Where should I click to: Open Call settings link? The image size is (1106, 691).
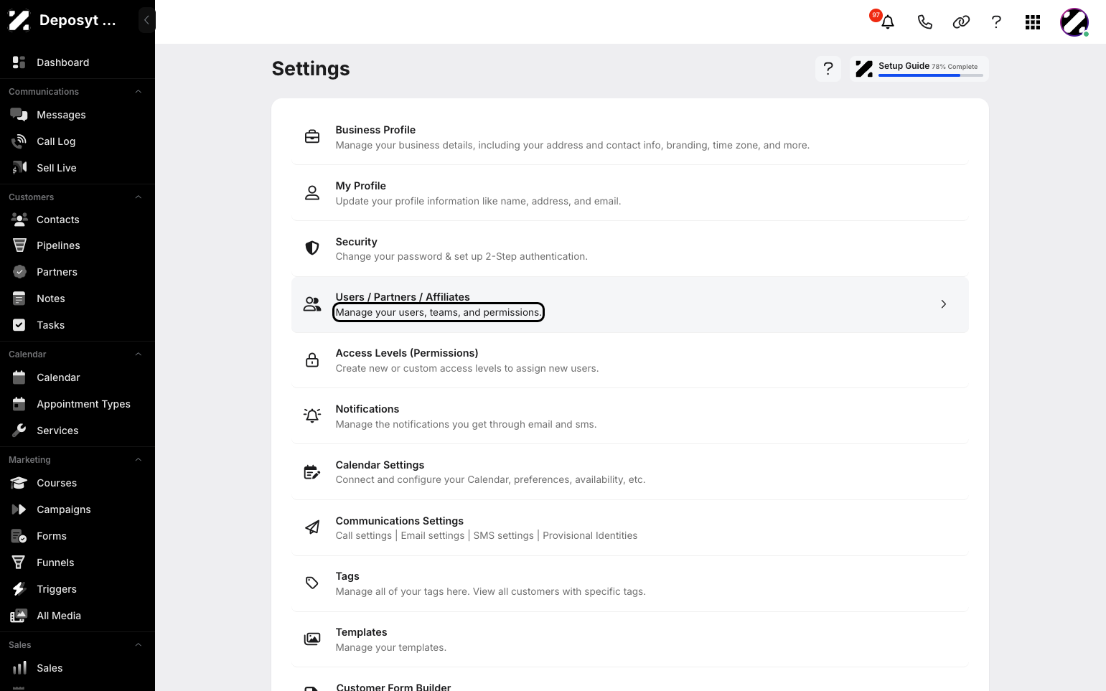(x=364, y=535)
